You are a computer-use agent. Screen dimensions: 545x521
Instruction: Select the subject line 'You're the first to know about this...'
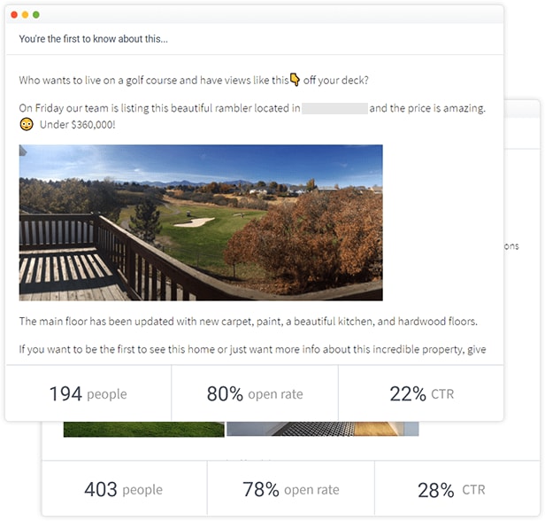click(x=94, y=39)
